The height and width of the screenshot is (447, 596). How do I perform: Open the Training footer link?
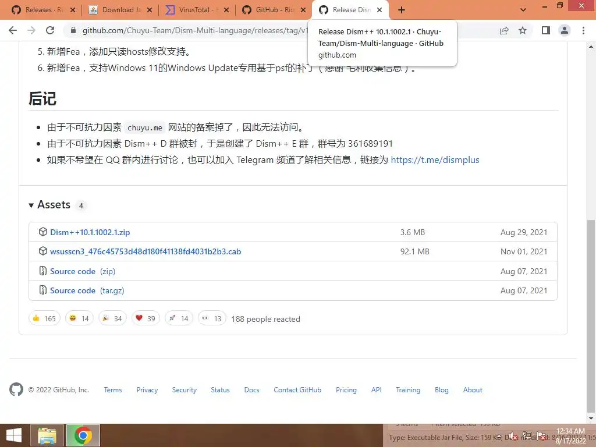408,390
